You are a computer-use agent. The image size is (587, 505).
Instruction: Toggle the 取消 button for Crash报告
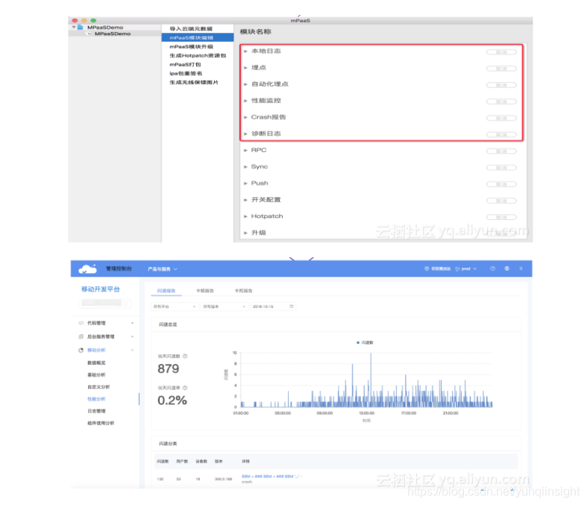click(x=501, y=118)
